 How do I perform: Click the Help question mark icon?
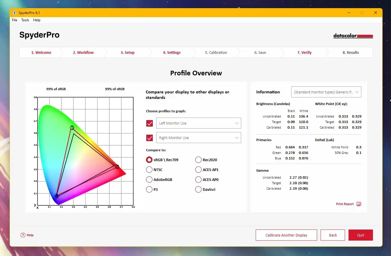(x=23, y=235)
